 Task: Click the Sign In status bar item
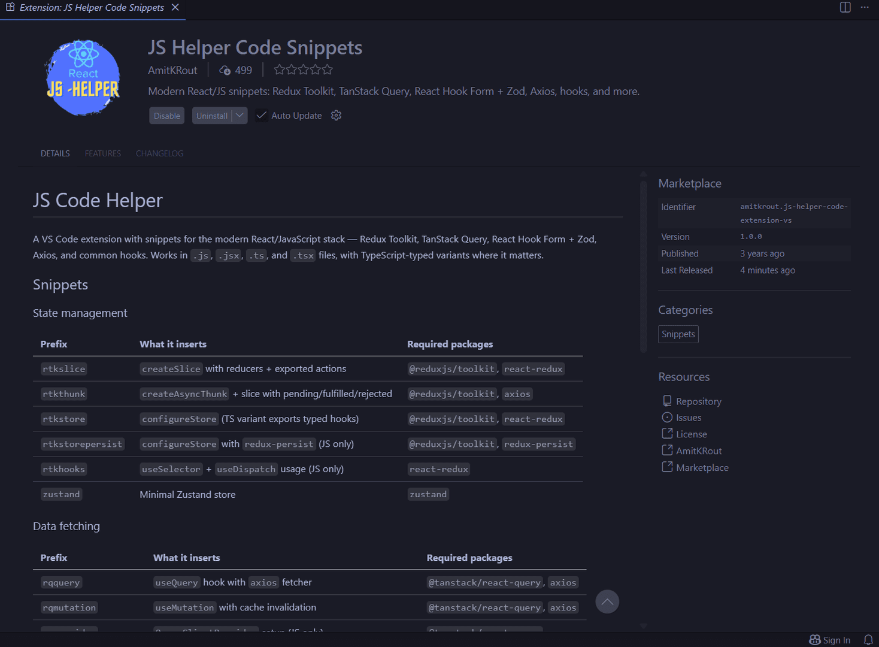tap(829, 640)
